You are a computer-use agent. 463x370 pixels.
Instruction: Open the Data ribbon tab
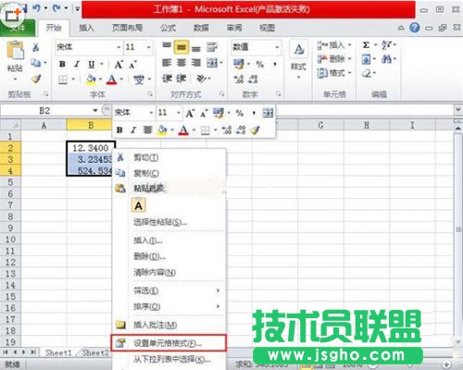click(x=201, y=28)
